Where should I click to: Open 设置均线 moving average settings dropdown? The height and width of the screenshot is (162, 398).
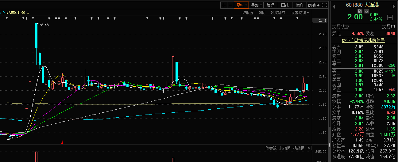point(300,13)
